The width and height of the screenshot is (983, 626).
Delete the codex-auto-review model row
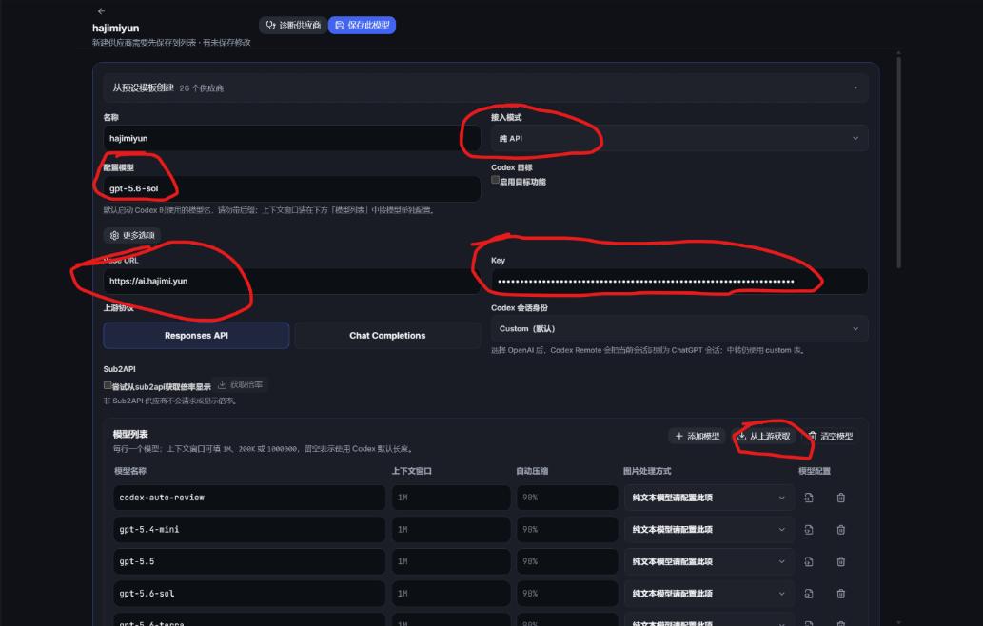(840, 498)
